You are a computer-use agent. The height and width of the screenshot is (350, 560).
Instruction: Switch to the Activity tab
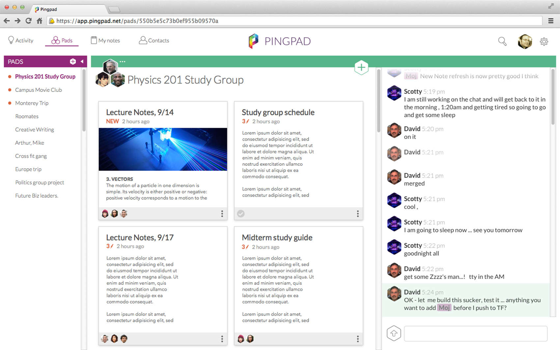pos(21,40)
